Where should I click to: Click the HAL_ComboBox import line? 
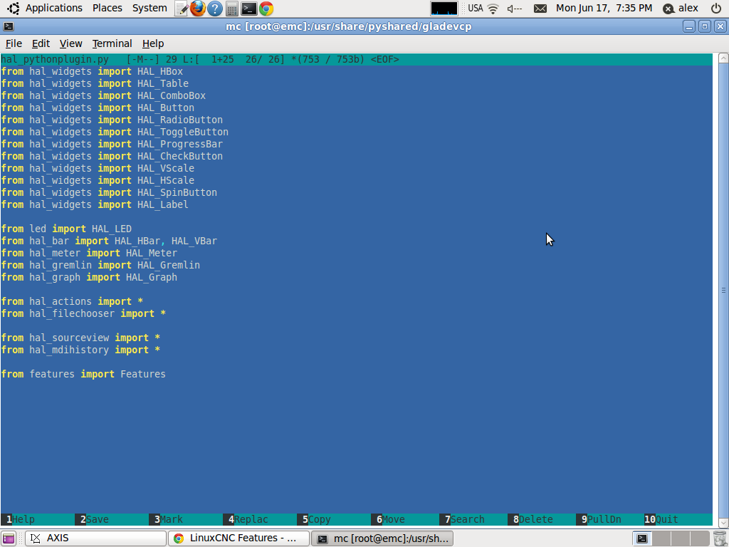coord(103,96)
